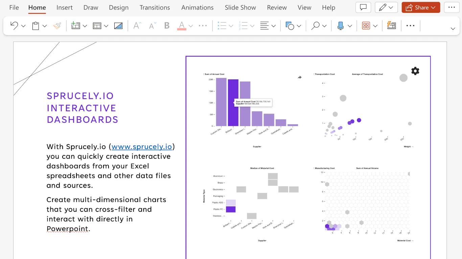Open the Slide Show tab
Viewport: 462px width, 259px height.
240,7
